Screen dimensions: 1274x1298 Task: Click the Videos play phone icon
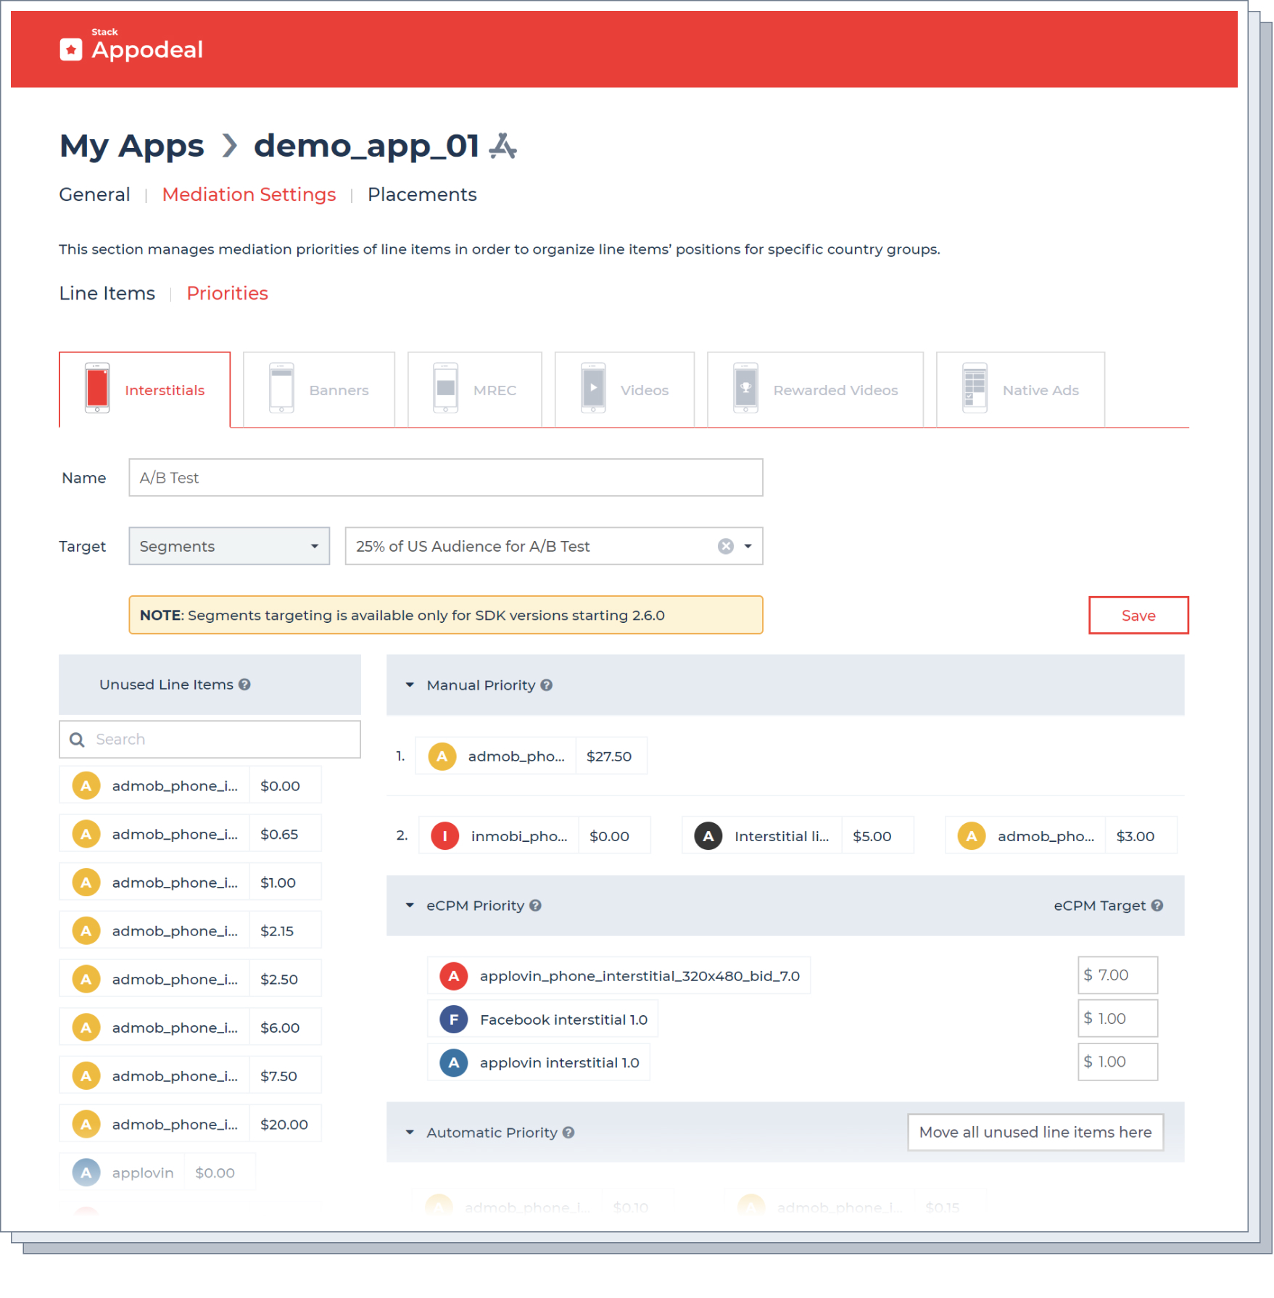593,388
